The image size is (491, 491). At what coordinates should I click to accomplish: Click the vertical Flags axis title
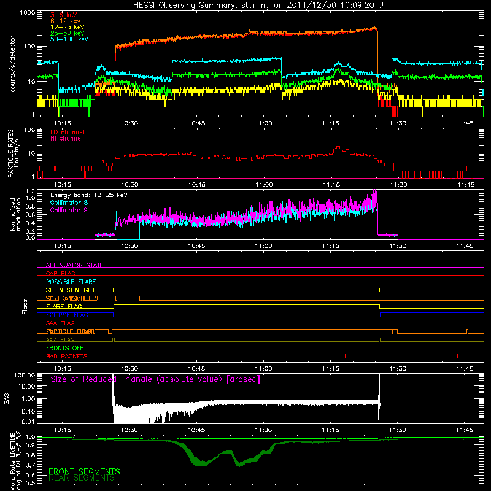coord(25,306)
